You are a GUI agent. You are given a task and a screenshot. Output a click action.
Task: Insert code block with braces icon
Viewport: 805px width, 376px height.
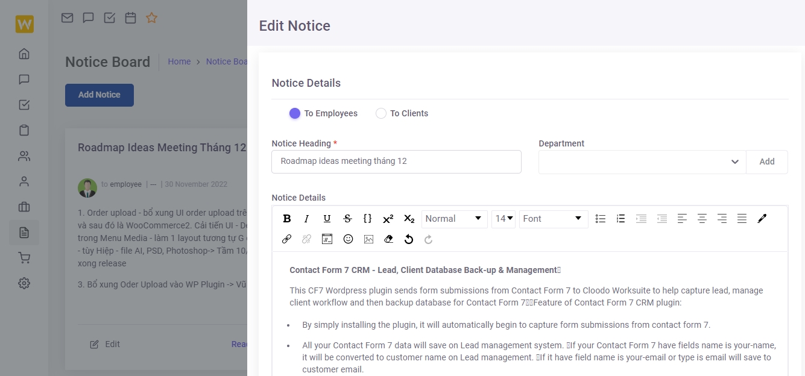coord(367,219)
